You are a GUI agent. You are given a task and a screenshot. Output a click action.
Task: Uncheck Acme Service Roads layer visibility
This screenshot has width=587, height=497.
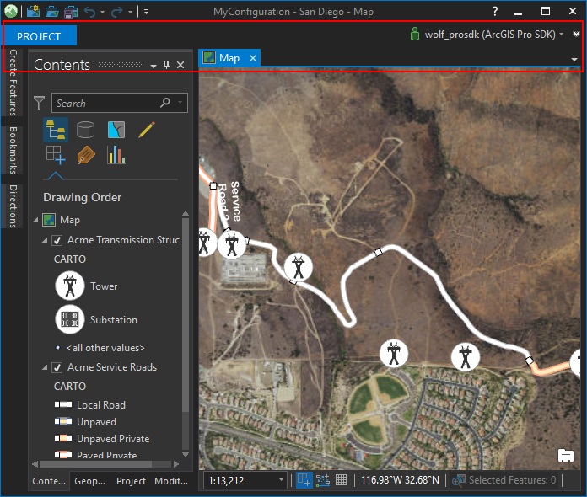[x=57, y=367]
